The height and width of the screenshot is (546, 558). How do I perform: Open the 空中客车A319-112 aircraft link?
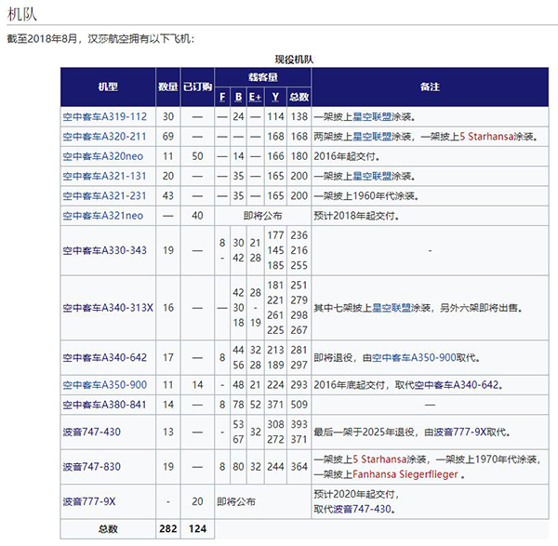coord(104,117)
